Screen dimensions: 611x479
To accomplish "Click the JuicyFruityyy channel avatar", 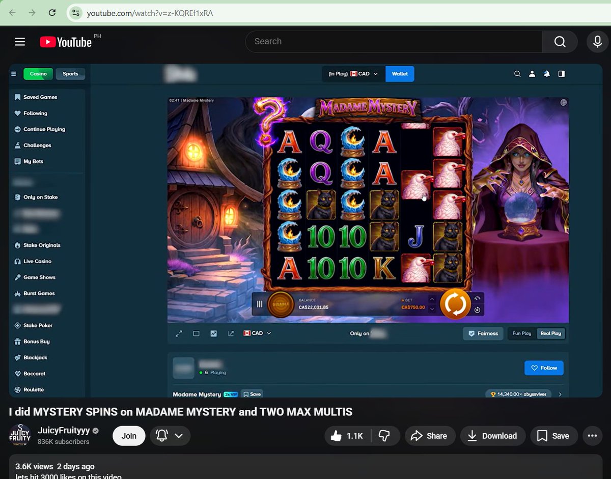I will click(20, 435).
